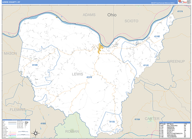Click the MASON county label
The width and height of the screenshot is (192, 139).
[x=10, y=53]
